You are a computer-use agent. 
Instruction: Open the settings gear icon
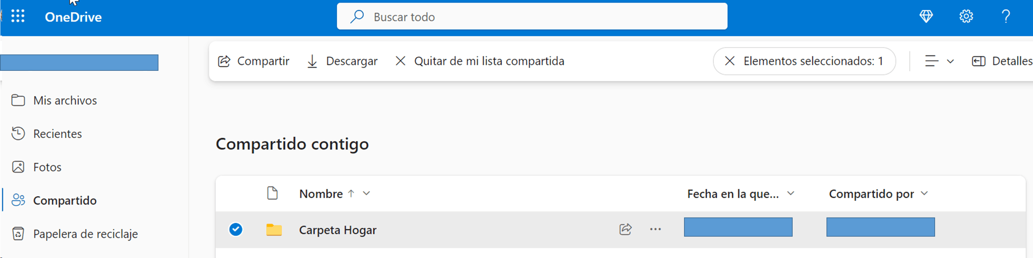click(x=966, y=16)
